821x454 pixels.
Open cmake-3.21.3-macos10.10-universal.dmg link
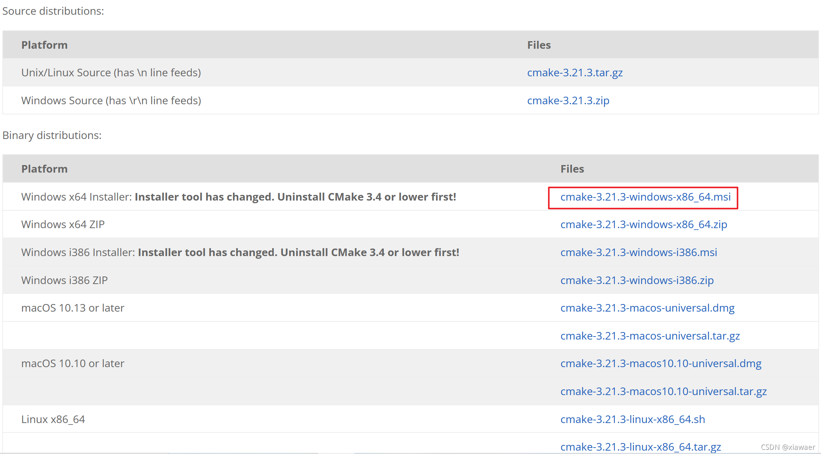click(661, 363)
